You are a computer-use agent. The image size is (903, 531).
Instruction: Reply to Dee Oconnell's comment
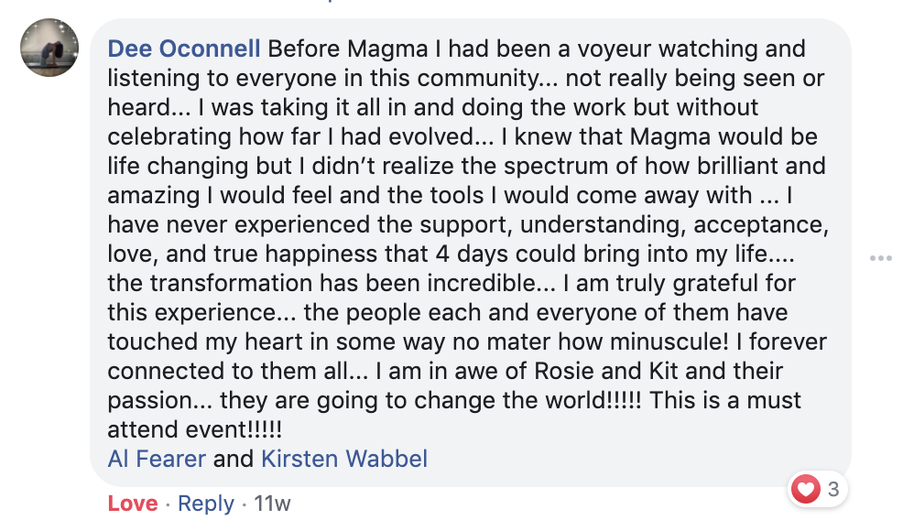(x=206, y=504)
